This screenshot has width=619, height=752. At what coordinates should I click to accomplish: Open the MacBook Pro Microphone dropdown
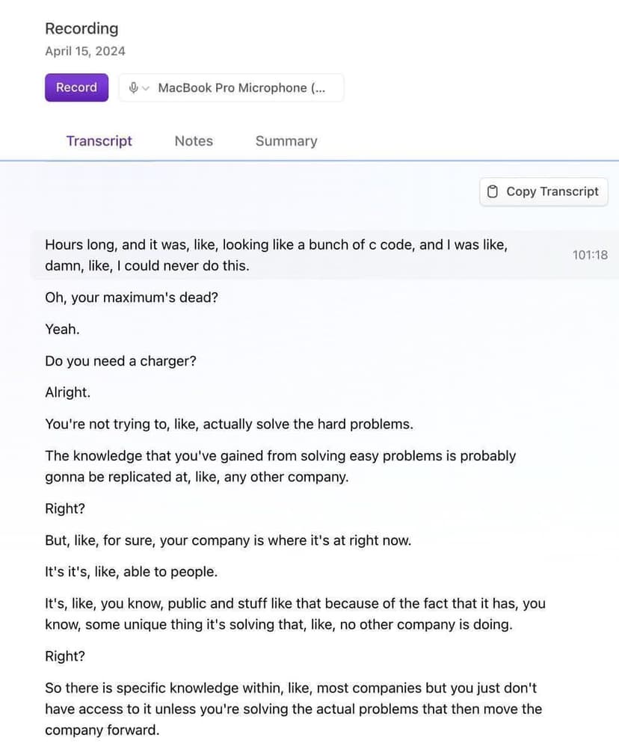point(241,87)
